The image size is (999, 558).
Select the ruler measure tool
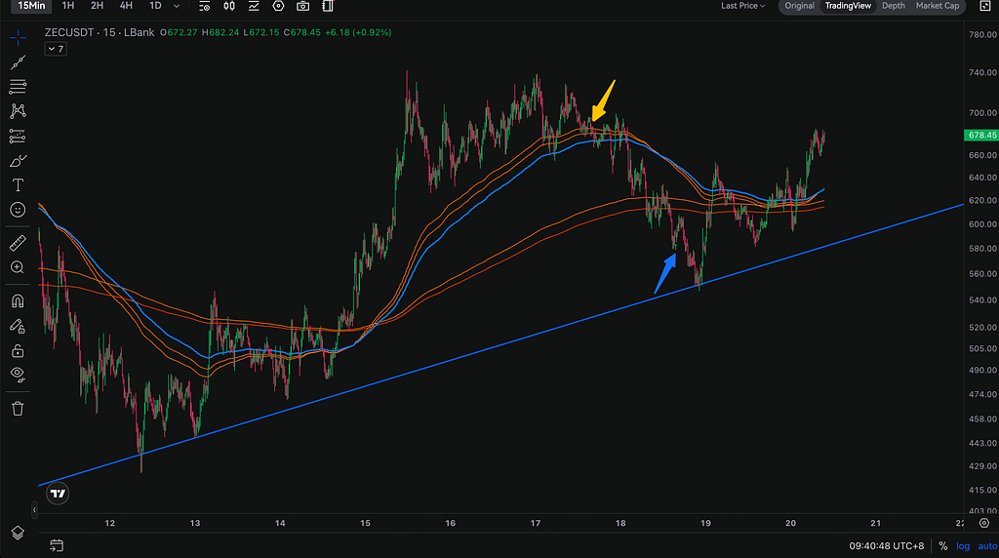point(18,243)
